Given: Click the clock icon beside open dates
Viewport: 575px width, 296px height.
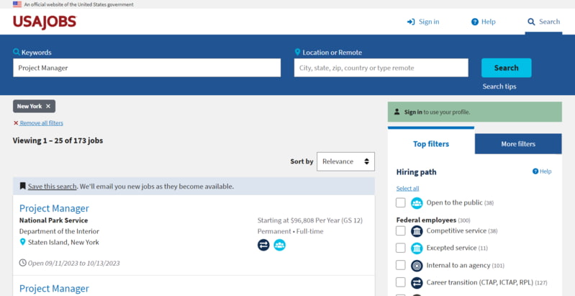Looking at the screenshot, I should coord(23,263).
